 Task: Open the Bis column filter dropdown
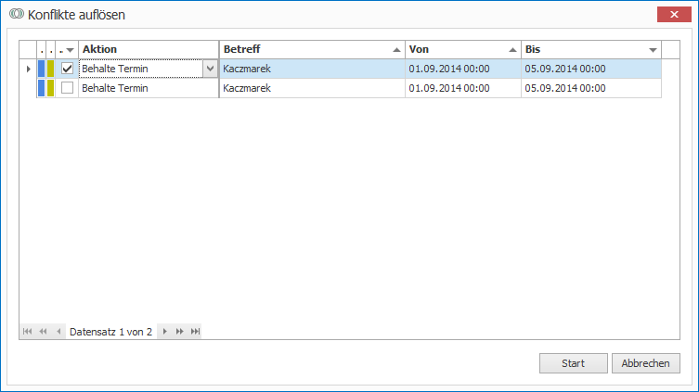[653, 50]
